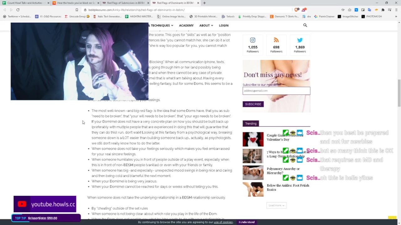
Task: Click the page vertical scrollbar thumb
Action: click(399, 93)
